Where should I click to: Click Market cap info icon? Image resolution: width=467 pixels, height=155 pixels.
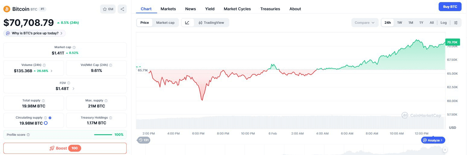click(x=74, y=48)
